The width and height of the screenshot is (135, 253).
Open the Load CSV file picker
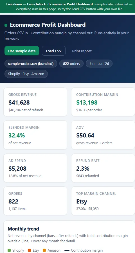tap(54, 51)
